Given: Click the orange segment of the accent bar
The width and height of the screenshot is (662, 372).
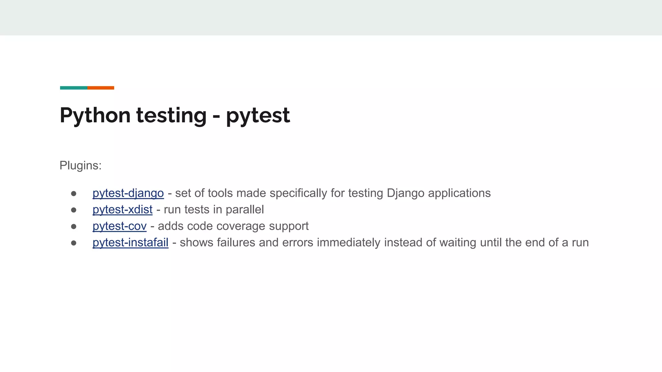Looking at the screenshot, I should coord(101,88).
